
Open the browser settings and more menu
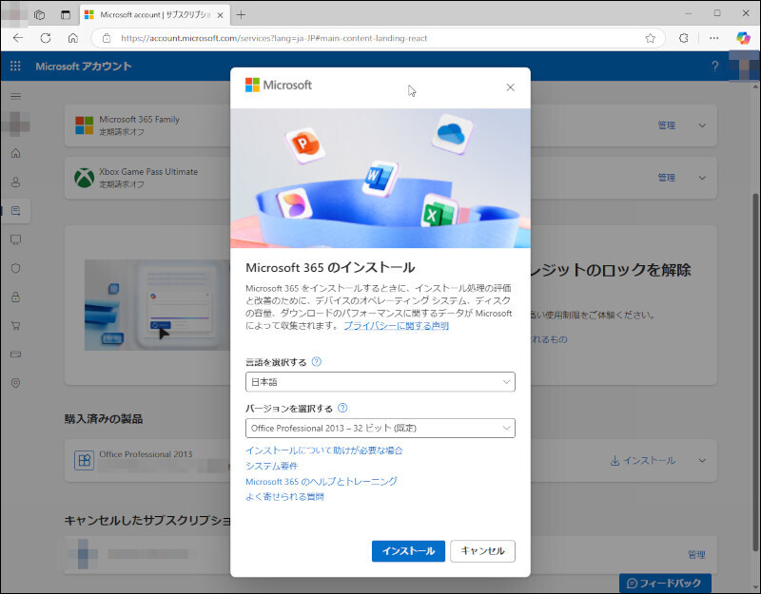(714, 38)
